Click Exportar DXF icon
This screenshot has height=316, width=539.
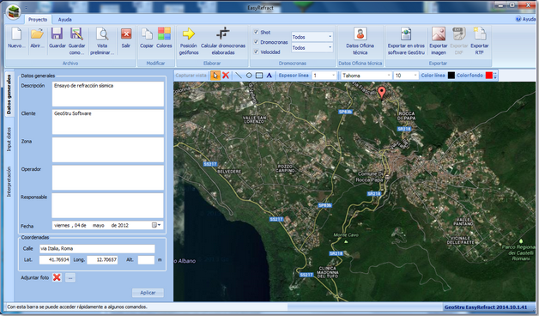coord(459,34)
